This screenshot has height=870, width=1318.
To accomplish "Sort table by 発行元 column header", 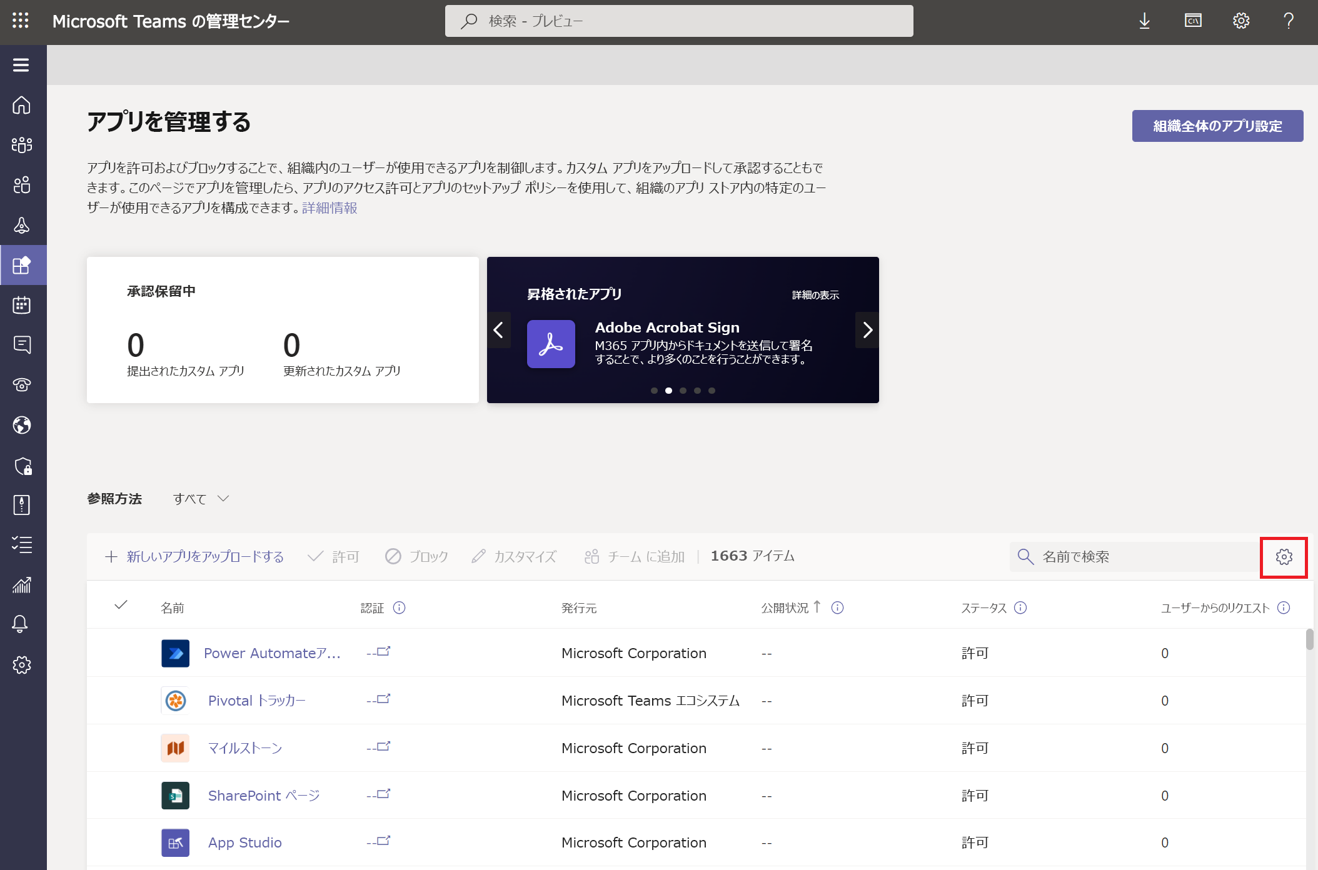I will tap(579, 608).
